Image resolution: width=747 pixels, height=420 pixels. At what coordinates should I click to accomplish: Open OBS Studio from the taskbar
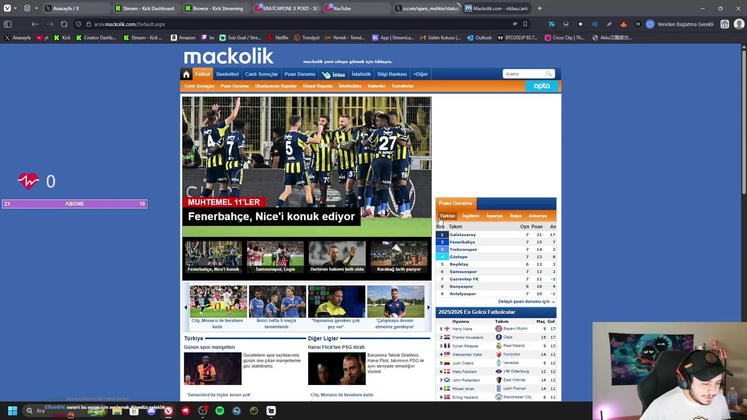203,411
